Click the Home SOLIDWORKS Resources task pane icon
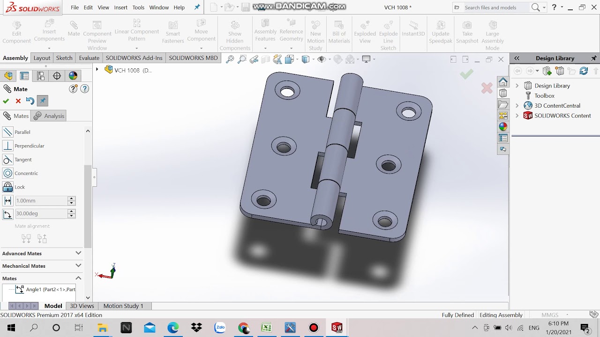The width and height of the screenshot is (600, 337). click(503, 82)
